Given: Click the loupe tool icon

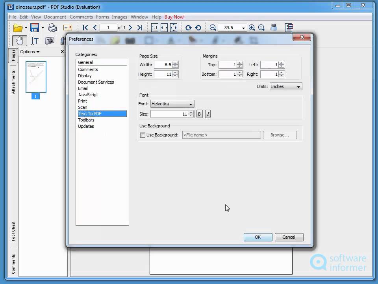Looking at the screenshot, I should pyautogui.click(x=274, y=27).
